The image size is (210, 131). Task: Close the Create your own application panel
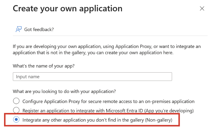click(202, 8)
